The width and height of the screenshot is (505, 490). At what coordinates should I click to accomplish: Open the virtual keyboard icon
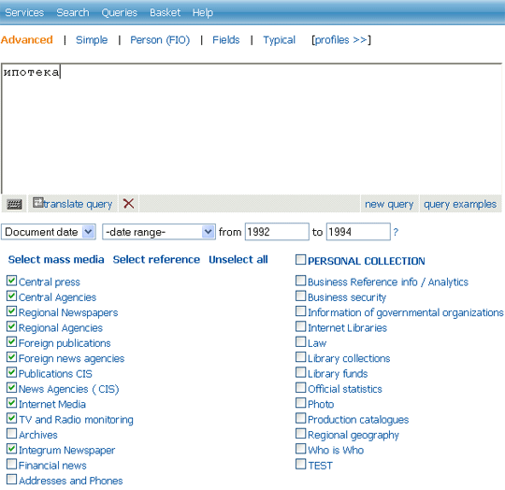coord(14,204)
